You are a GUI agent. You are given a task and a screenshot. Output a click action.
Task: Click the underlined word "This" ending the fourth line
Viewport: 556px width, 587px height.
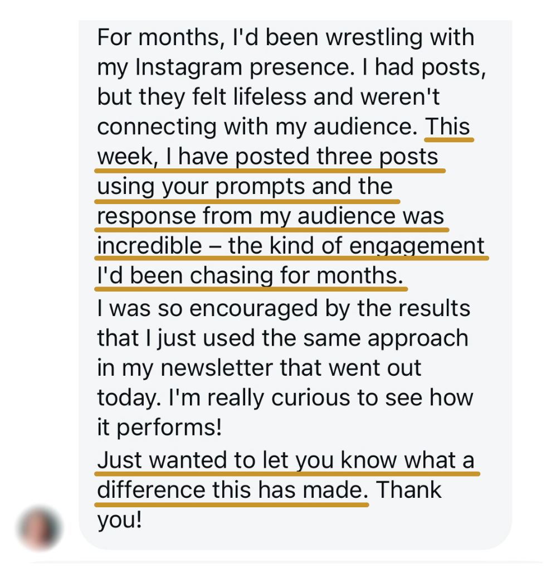coord(448,127)
